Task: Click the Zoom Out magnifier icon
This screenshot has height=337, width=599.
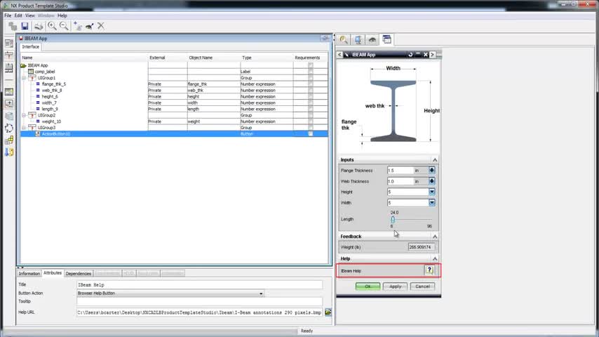Action: coord(65,26)
